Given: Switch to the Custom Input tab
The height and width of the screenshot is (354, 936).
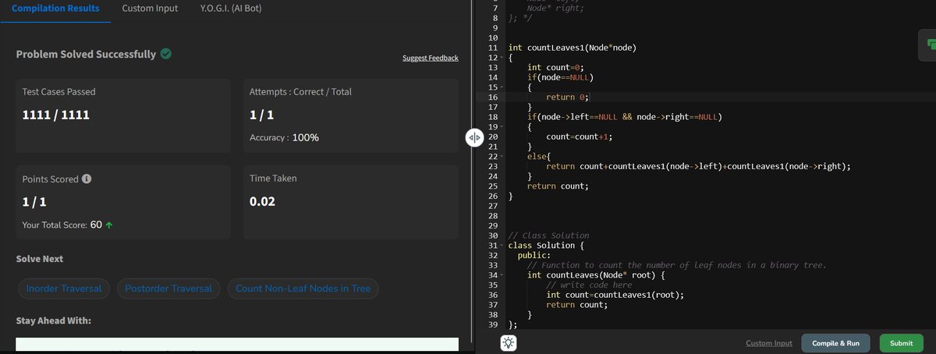Looking at the screenshot, I should (150, 9).
